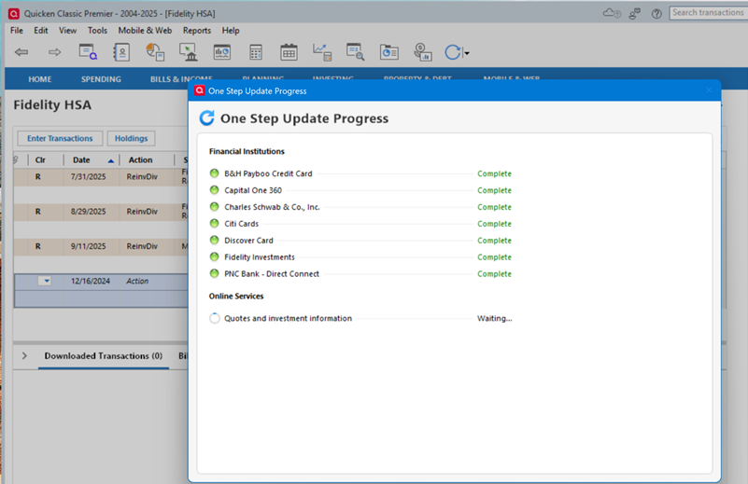Click the blue refresh icon beside dialog heading
748x484 pixels.
[207, 118]
